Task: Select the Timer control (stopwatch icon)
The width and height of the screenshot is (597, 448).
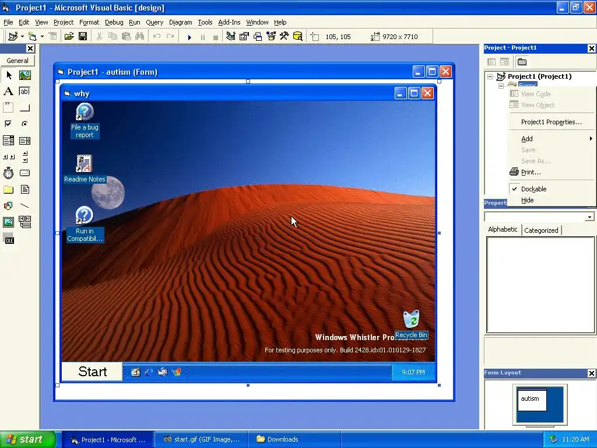Action: [x=8, y=173]
